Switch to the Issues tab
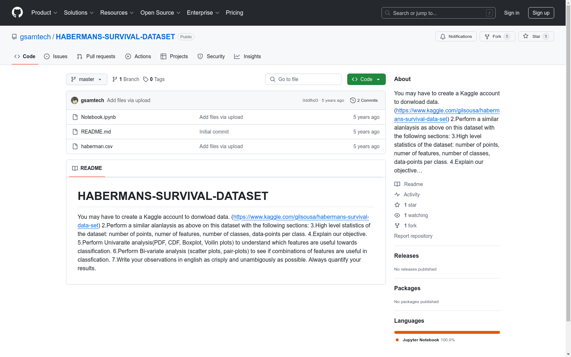The image size is (571, 357). click(56, 56)
